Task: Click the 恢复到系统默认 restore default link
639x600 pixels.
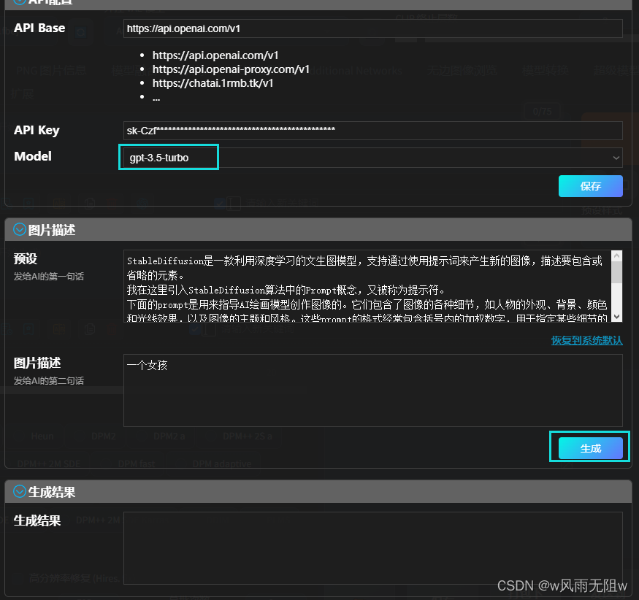Action: [586, 340]
